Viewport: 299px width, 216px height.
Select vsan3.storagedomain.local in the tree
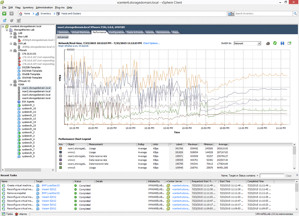[x=36, y=95]
